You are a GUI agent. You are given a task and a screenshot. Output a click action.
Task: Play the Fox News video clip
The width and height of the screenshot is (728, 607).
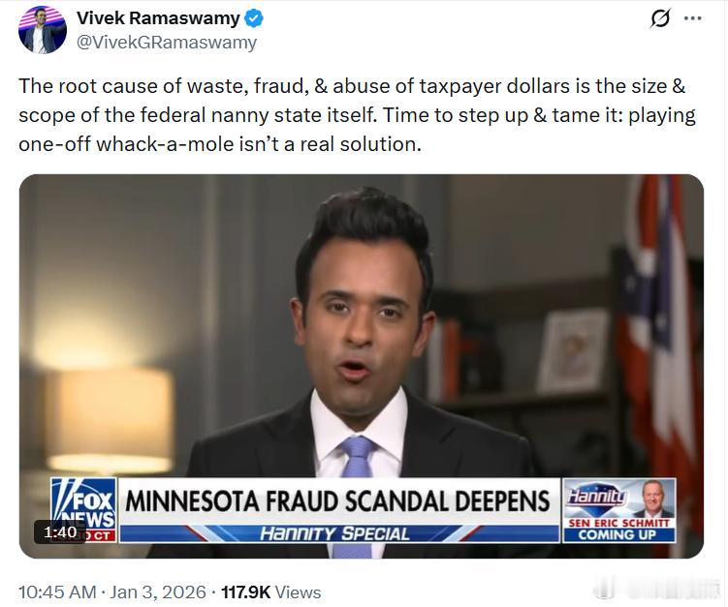[362, 366]
